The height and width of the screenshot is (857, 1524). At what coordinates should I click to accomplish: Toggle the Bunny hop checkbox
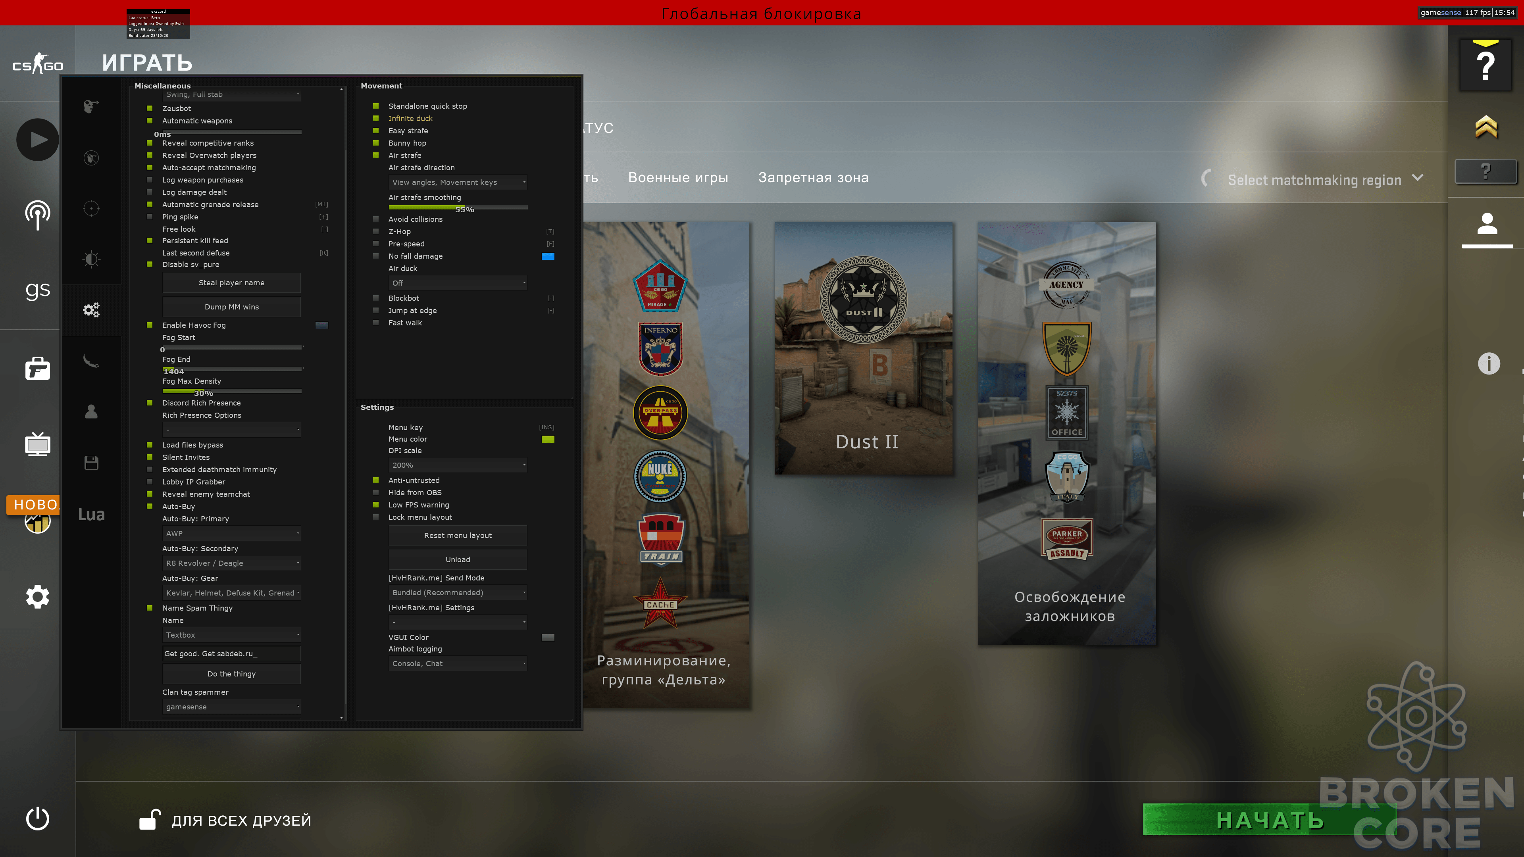tap(376, 143)
